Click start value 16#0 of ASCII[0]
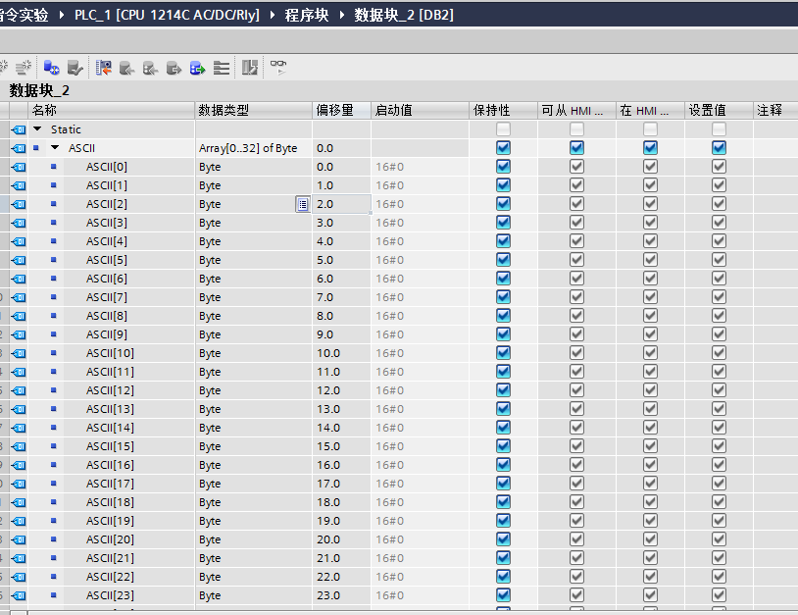 point(390,167)
